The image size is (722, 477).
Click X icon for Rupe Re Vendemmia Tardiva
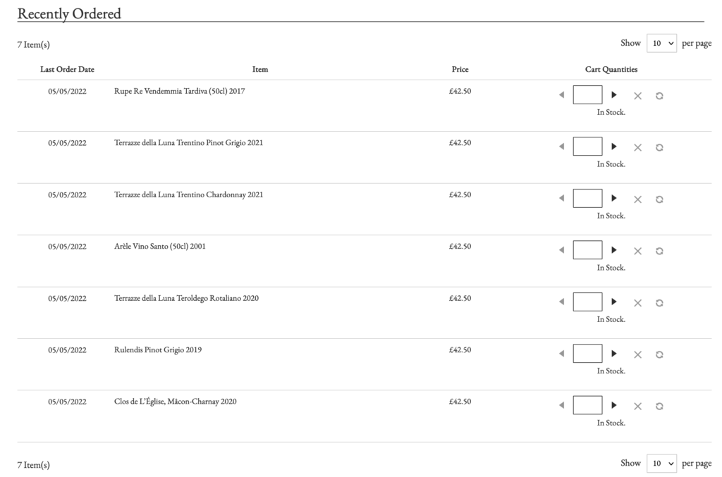(637, 96)
